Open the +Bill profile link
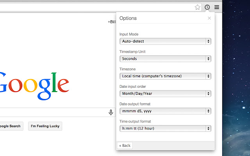250x156 pixels. pyautogui.click(x=112, y=22)
